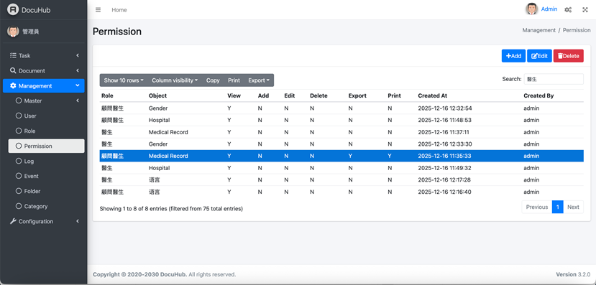Click the hamburger menu icon in top bar
Viewport: 596px width, 285px height.
pyautogui.click(x=98, y=10)
